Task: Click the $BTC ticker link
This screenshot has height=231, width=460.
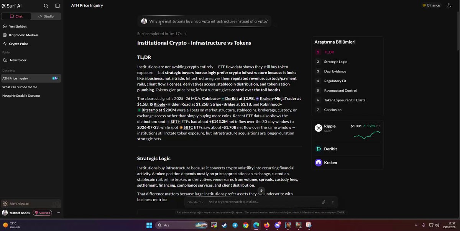Action: click(x=188, y=127)
